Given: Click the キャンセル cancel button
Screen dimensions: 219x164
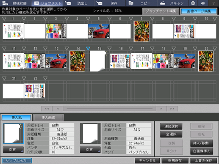Looking at the screenshot, I should pos(147,160).
